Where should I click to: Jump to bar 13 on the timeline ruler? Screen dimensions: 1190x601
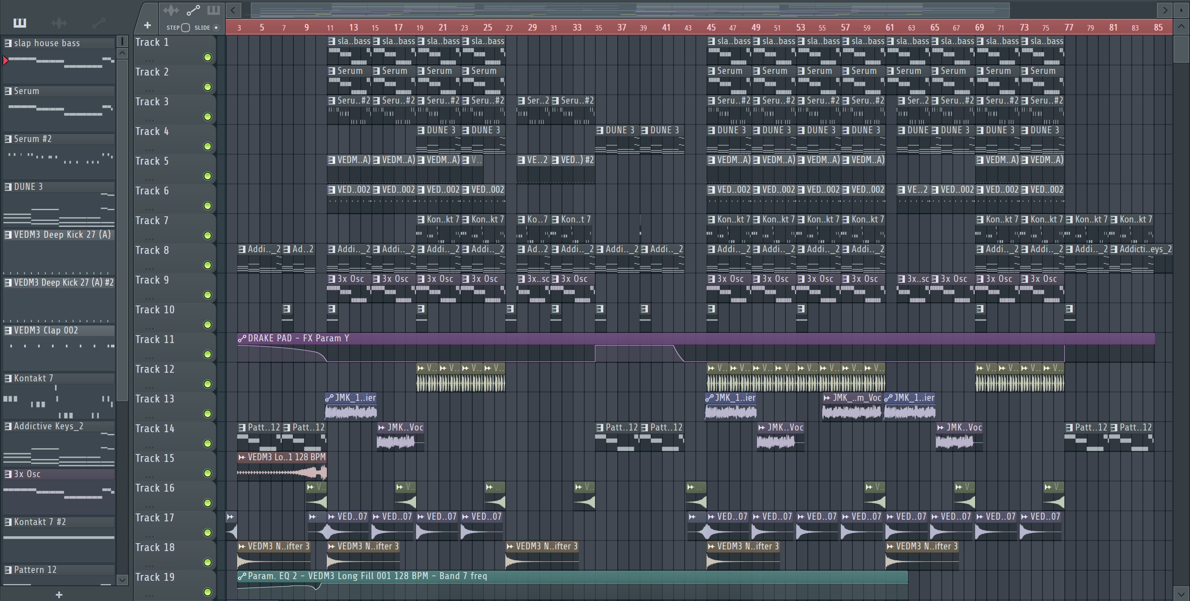tap(353, 27)
